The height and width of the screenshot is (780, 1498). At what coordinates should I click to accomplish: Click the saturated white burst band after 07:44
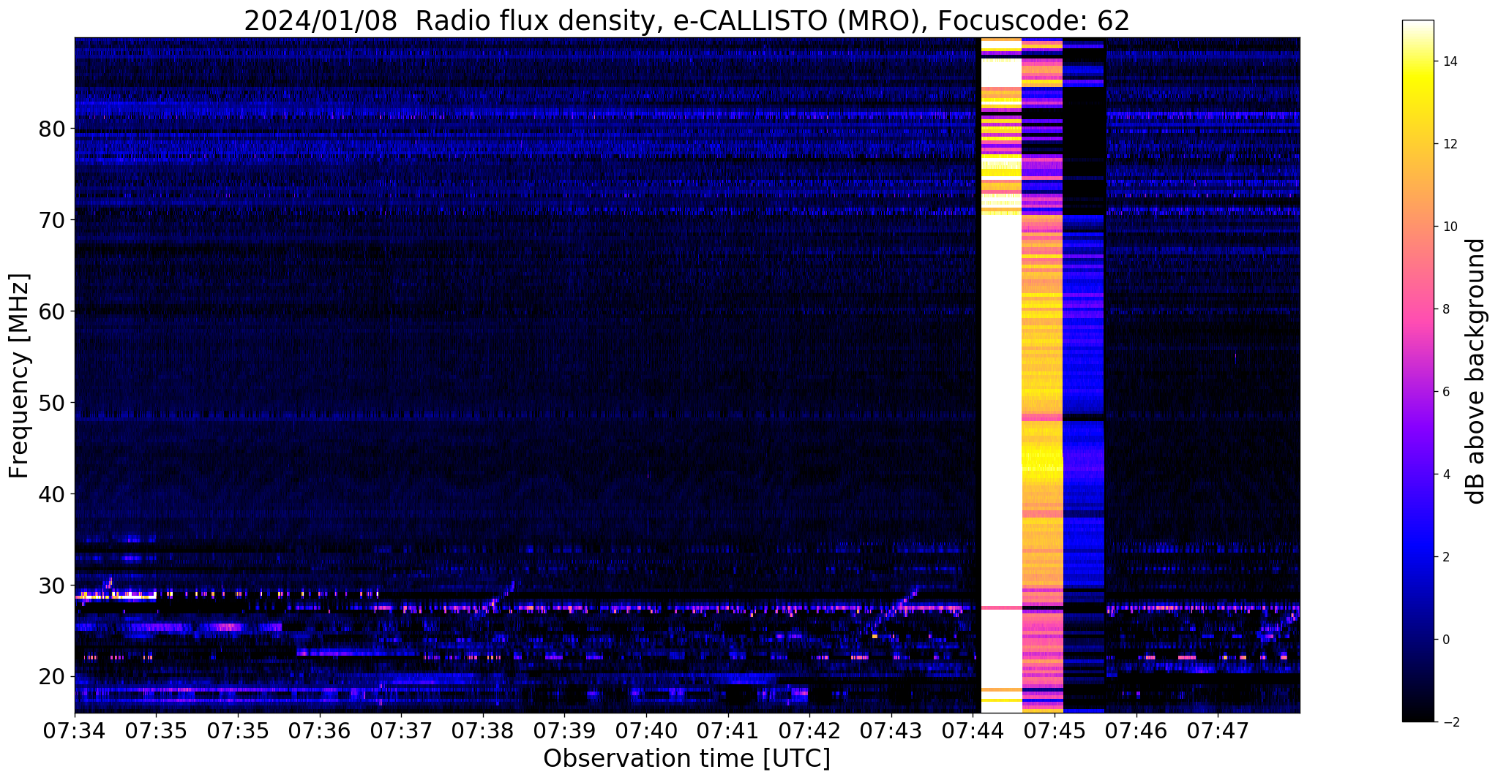pos(1001,375)
